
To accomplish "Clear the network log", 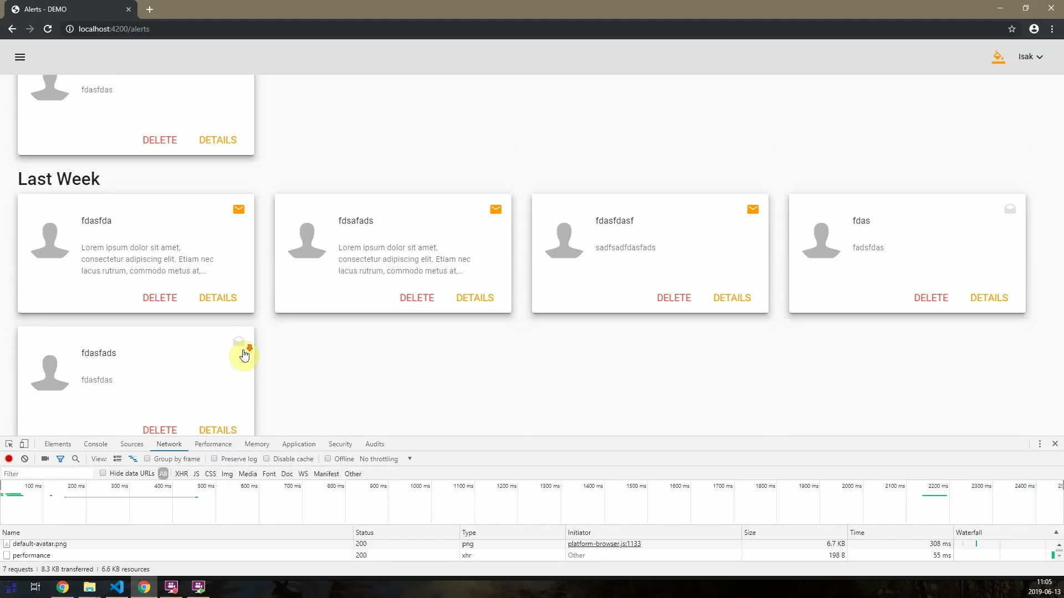I will coord(24,459).
